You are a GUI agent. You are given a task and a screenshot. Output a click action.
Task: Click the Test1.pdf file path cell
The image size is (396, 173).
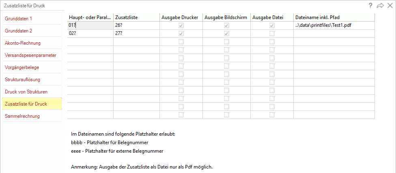click(x=334, y=25)
